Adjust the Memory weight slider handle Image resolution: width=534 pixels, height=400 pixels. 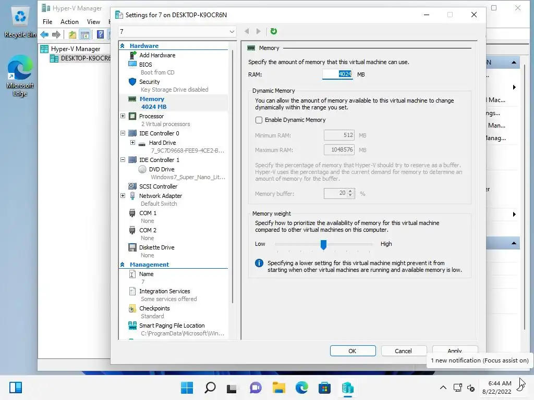tap(323, 244)
